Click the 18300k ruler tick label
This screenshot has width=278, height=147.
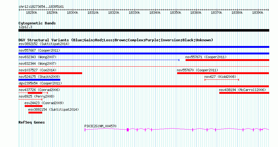(72, 13)
